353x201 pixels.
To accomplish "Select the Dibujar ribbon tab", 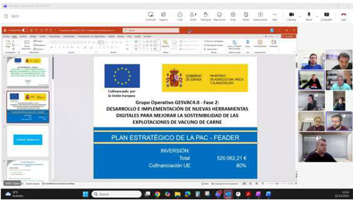I will 33,36.
